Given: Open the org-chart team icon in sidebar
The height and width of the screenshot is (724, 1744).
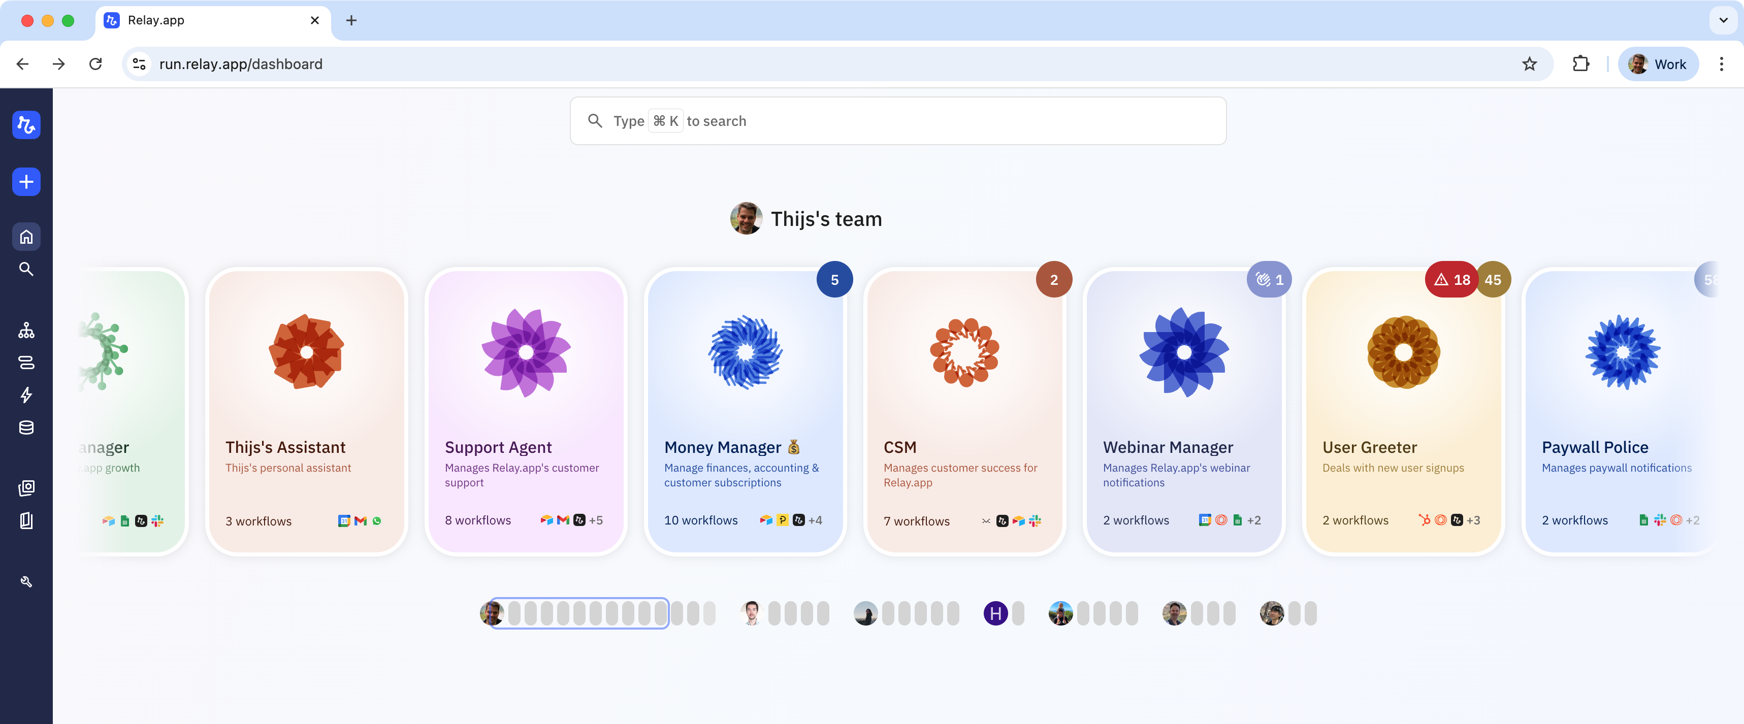Looking at the screenshot, I should 26,330.
